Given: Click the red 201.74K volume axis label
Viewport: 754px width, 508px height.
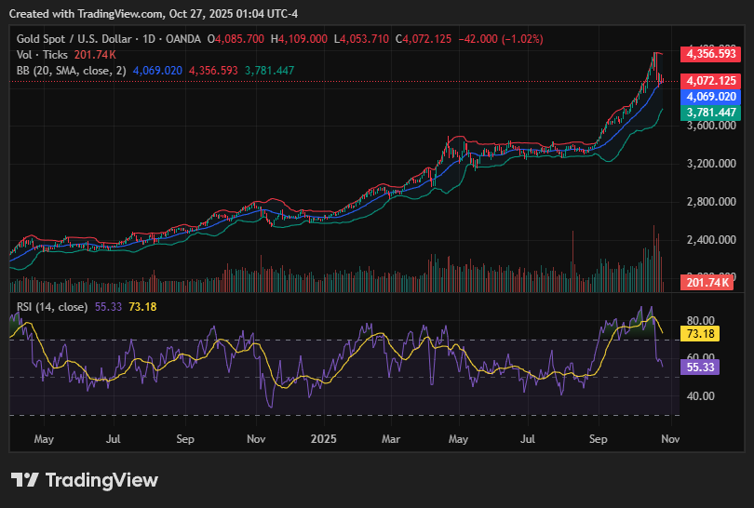Looking at the screenshot, I should point(707,282).
